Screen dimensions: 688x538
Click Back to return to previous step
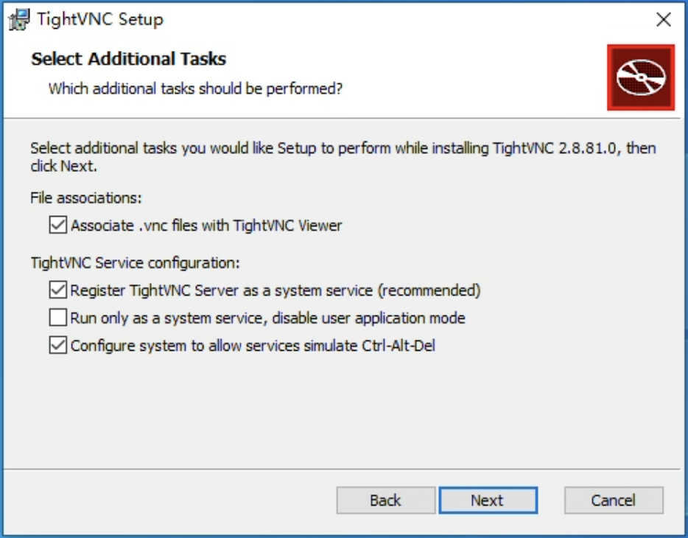click(x=385, y=500)
